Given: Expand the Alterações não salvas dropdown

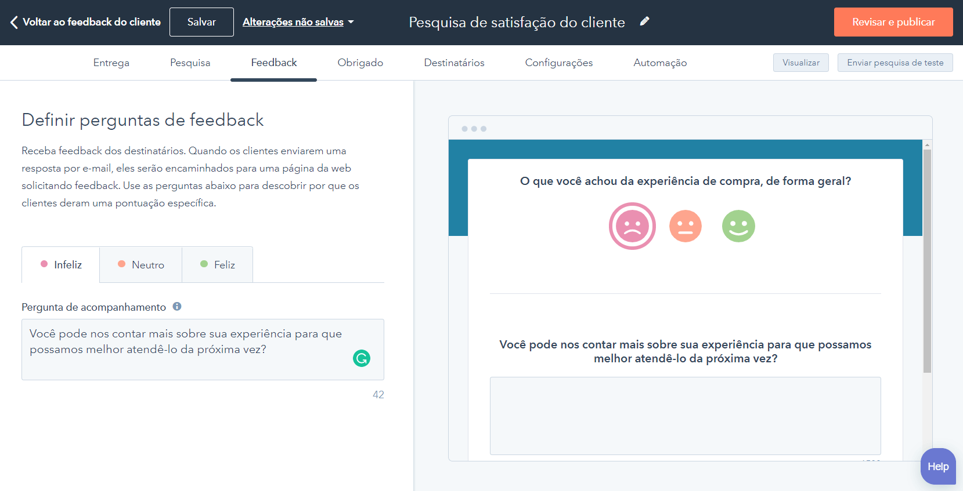Looking at the screenshot, I should (298, 22).
